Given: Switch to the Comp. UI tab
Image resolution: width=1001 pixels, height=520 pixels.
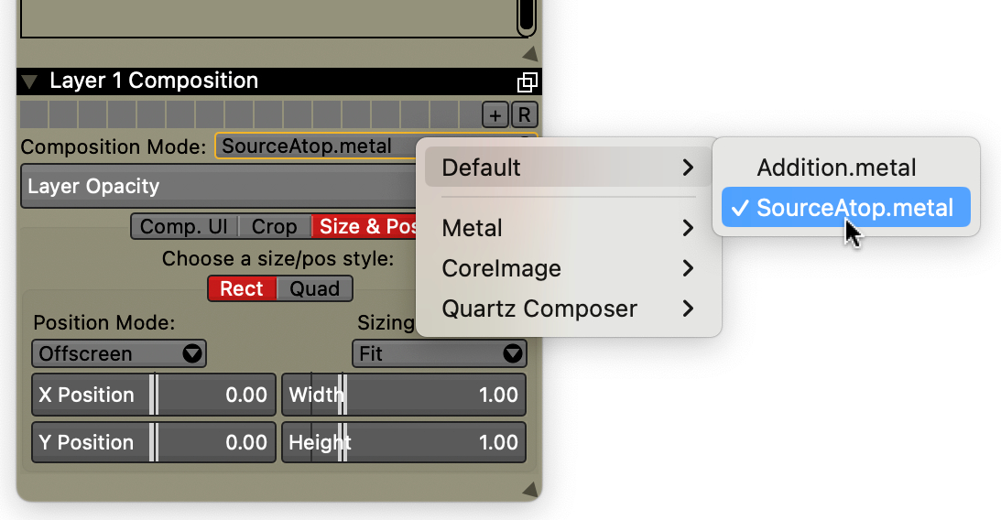Looking at the screenshot, I should pos(184,226).
